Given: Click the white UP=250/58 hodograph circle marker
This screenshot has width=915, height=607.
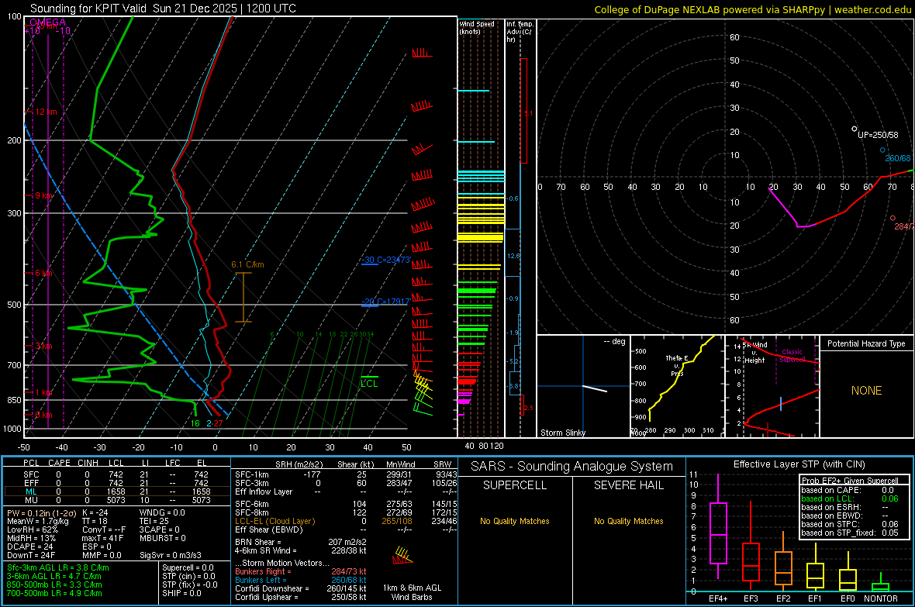Looking at the screenshot, I should tap(855, 129).
